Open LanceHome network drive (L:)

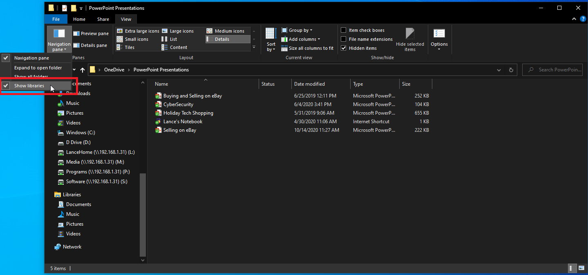point(100,152)
